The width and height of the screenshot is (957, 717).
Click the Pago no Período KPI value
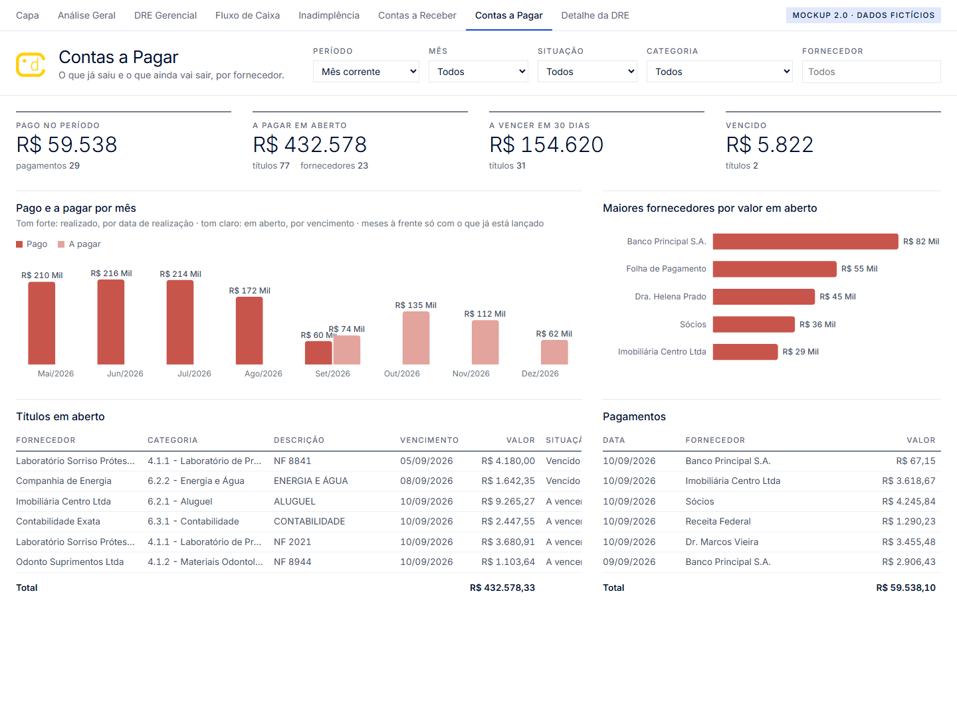pyautogui.click(x=66, y=145)
